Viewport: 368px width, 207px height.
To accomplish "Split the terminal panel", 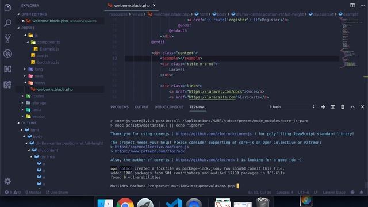I will tap(333, 107).
